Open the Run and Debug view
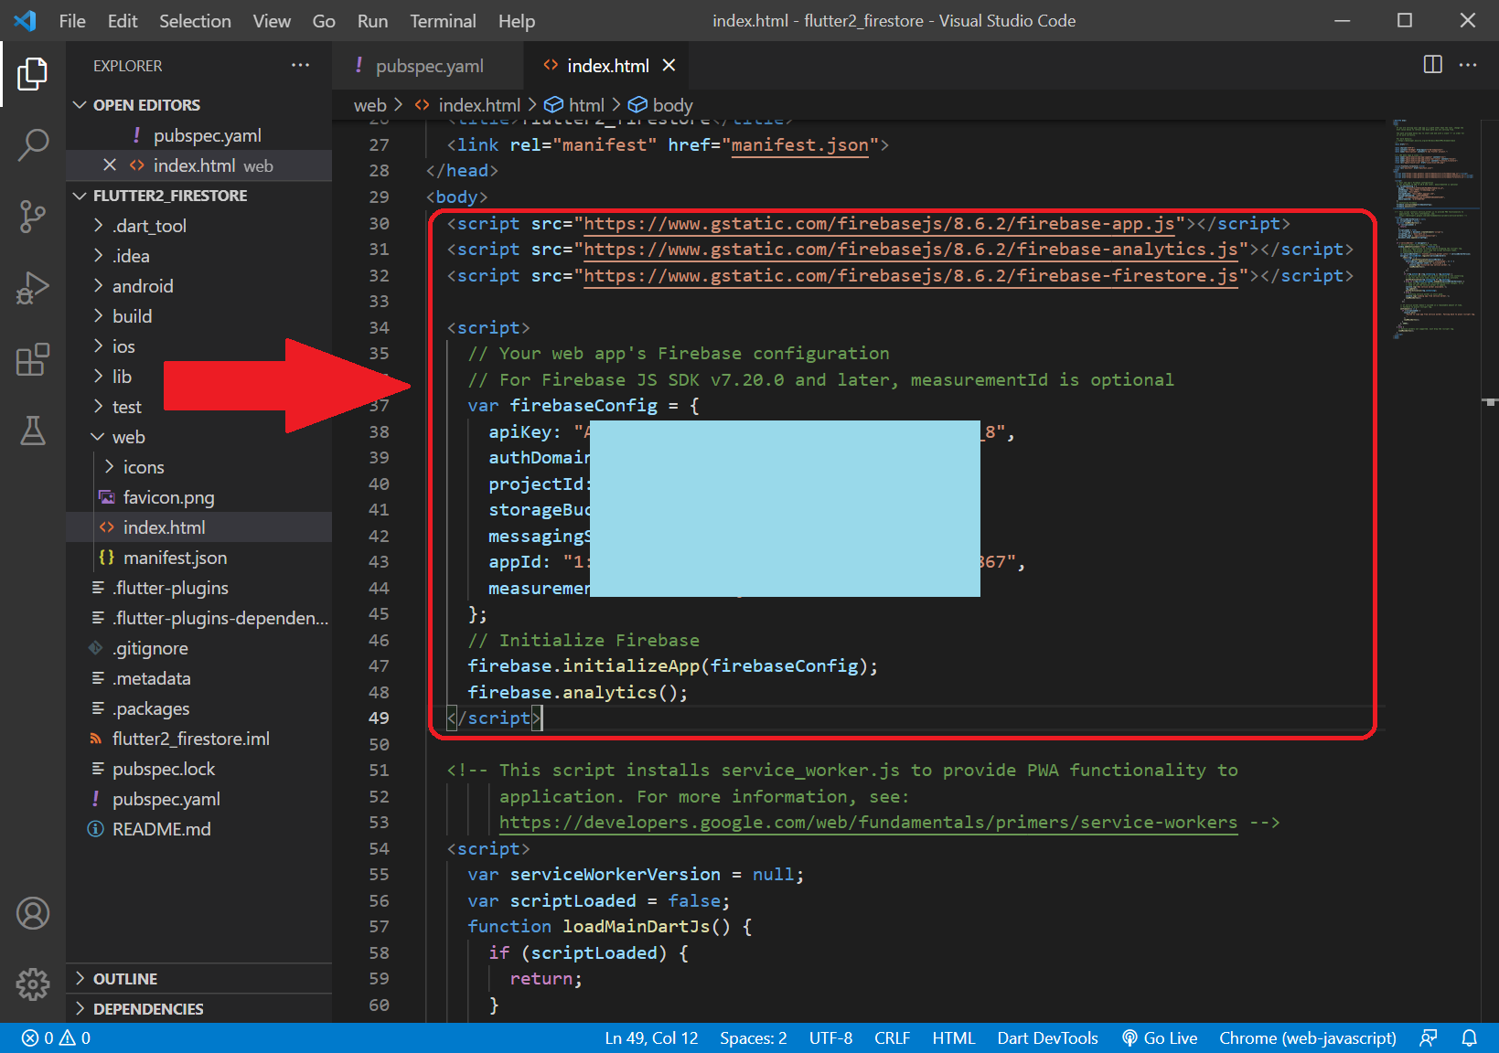The width and height of the screenshot is (1499, 1053). click(33, 288)
